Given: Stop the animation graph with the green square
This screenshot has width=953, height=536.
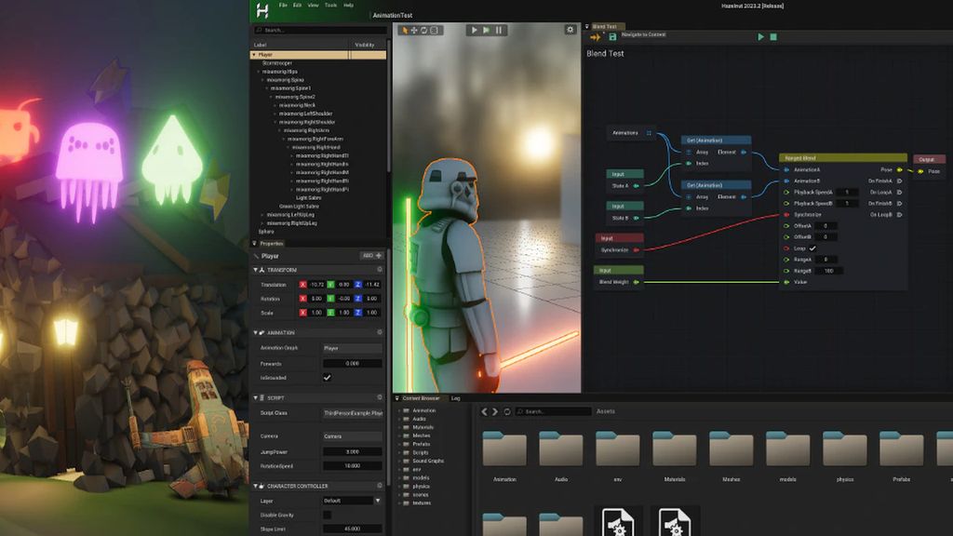Looking at the screenshot, I should click(772, 36).
